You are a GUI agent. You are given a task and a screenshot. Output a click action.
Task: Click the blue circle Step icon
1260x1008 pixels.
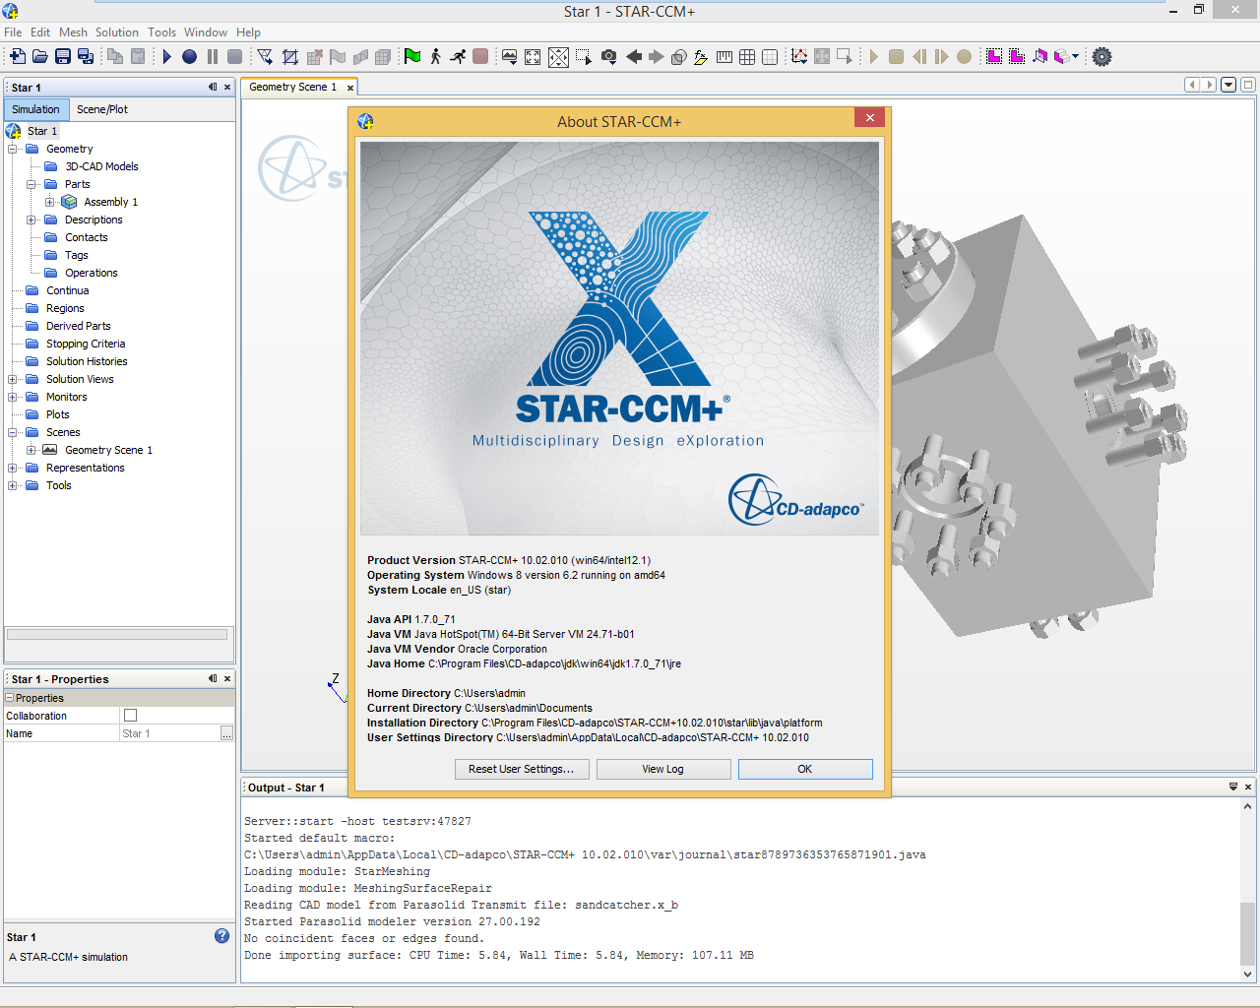[x=189, y=57]
